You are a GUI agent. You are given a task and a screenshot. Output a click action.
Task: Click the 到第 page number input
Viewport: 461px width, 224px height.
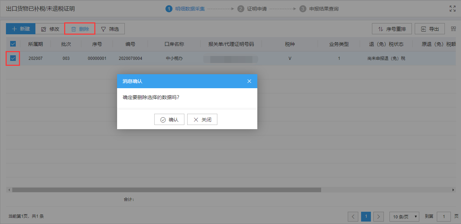(444, 217)
